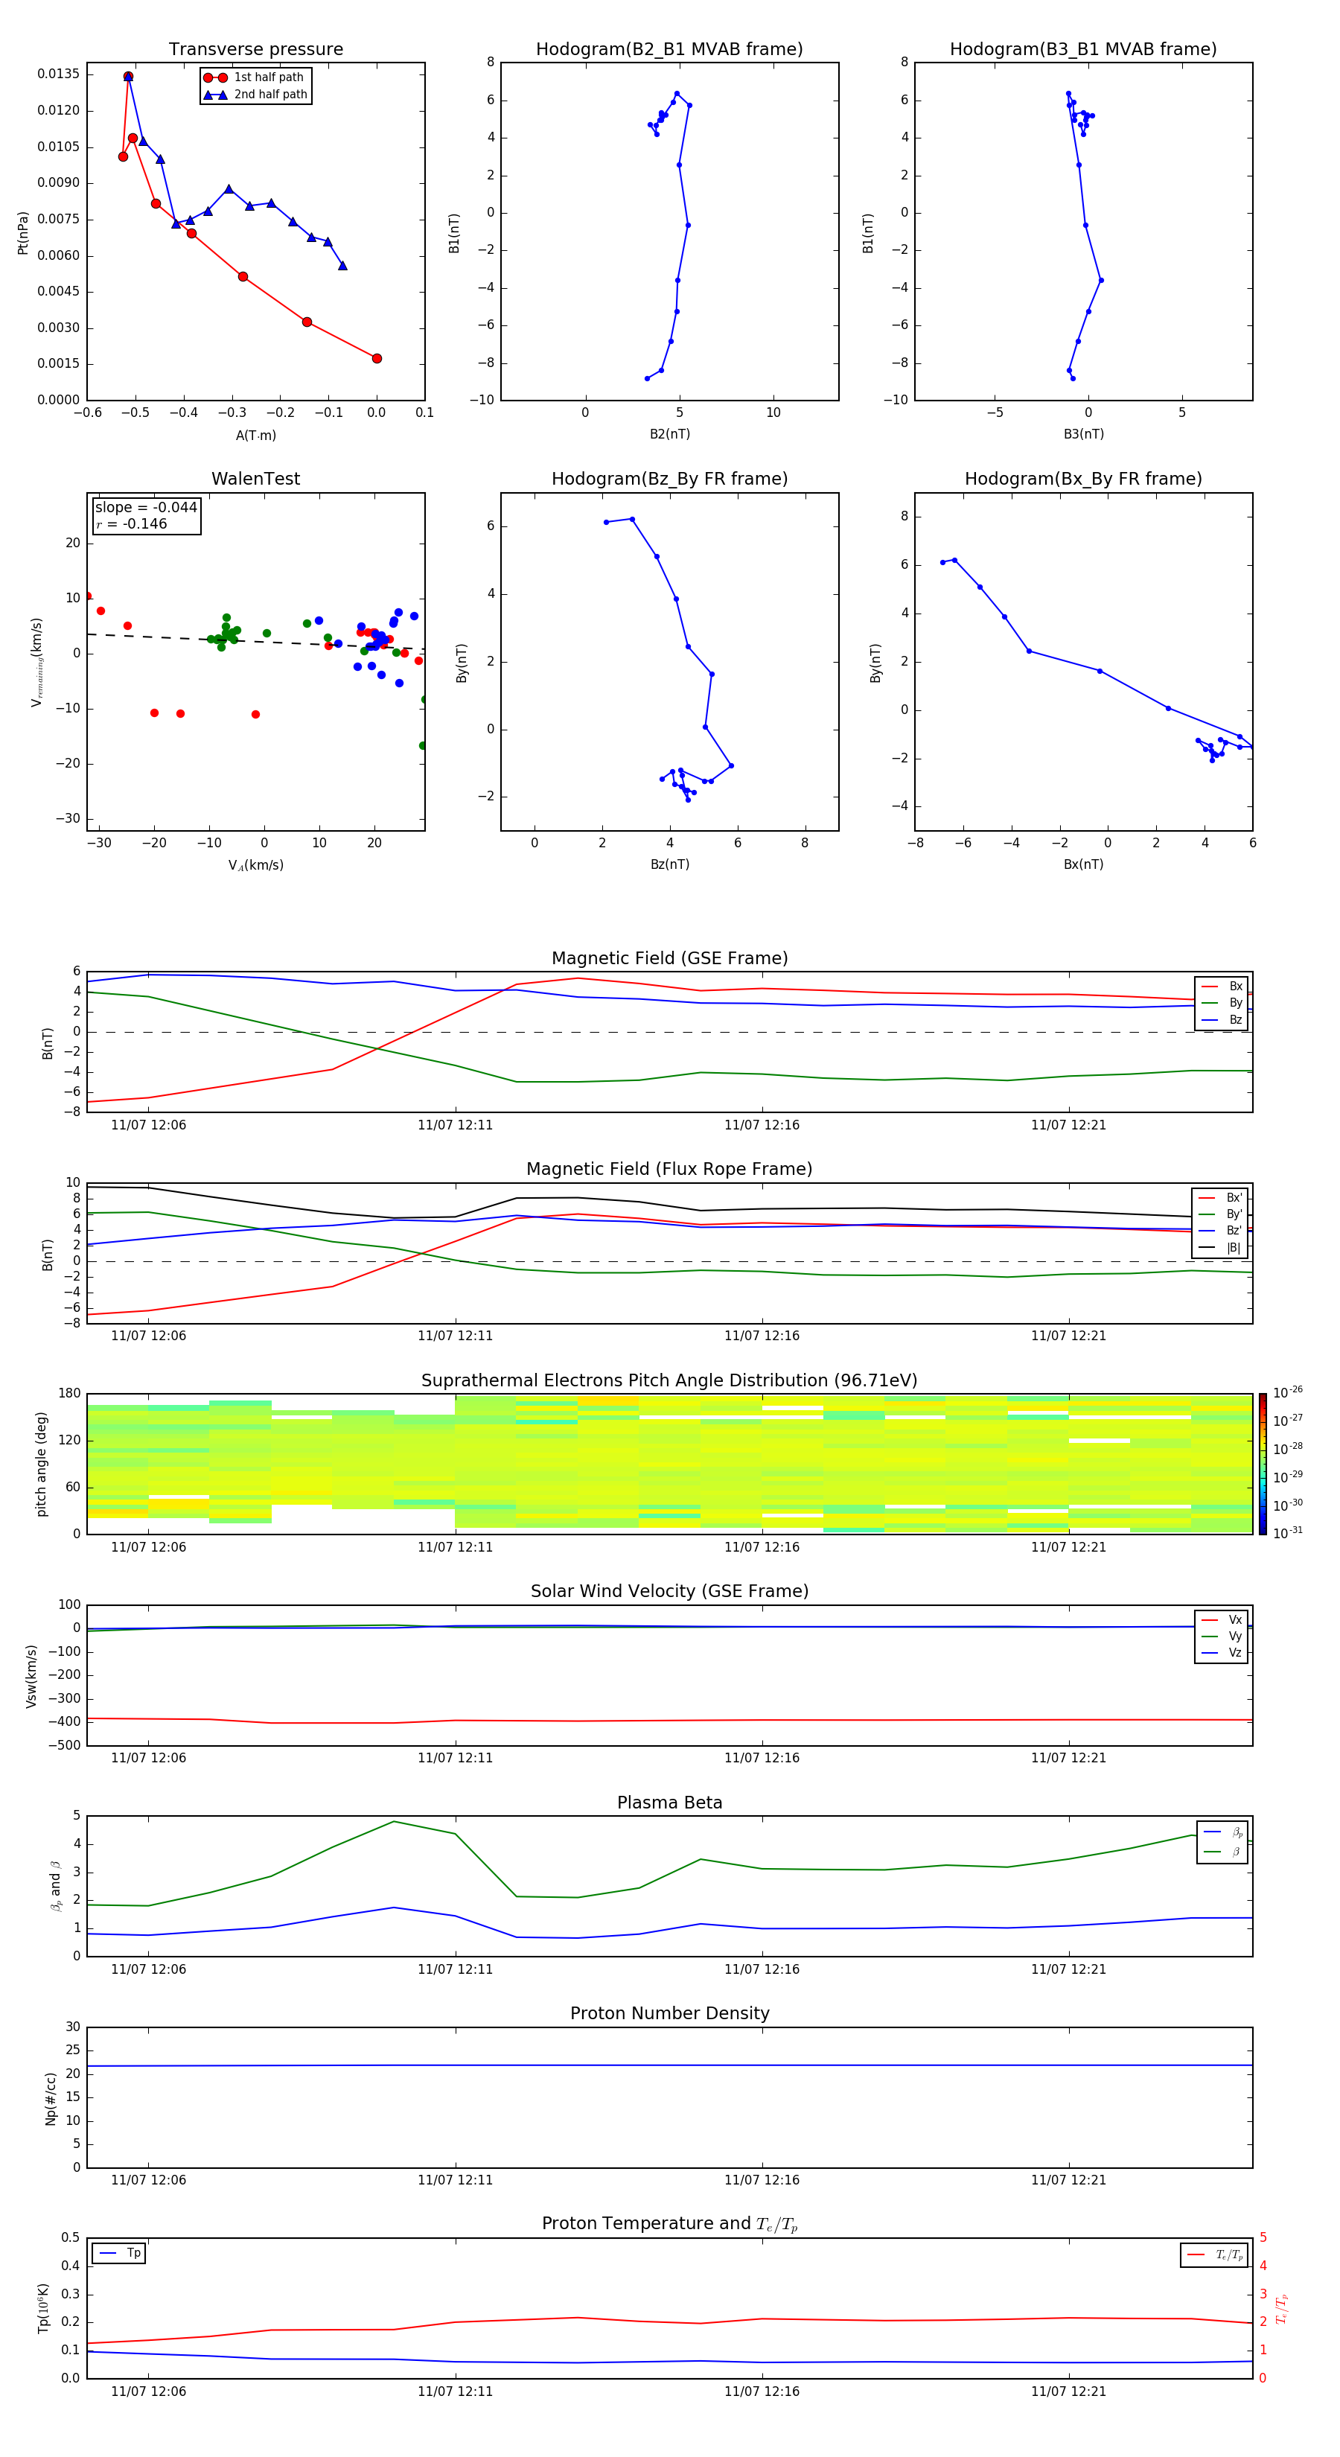Click the Tp legend entry in Proton Temperature plot

pos(119,2254)
